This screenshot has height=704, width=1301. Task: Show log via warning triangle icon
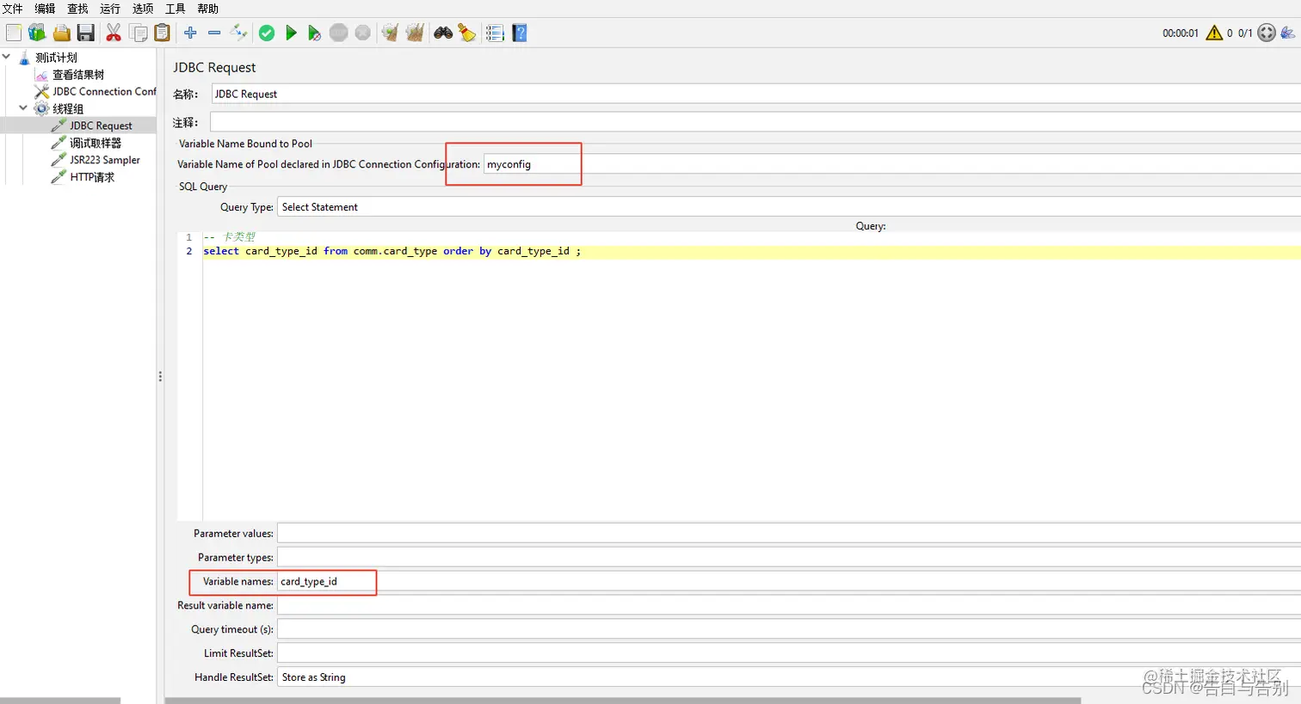(x=1214, y=33)
